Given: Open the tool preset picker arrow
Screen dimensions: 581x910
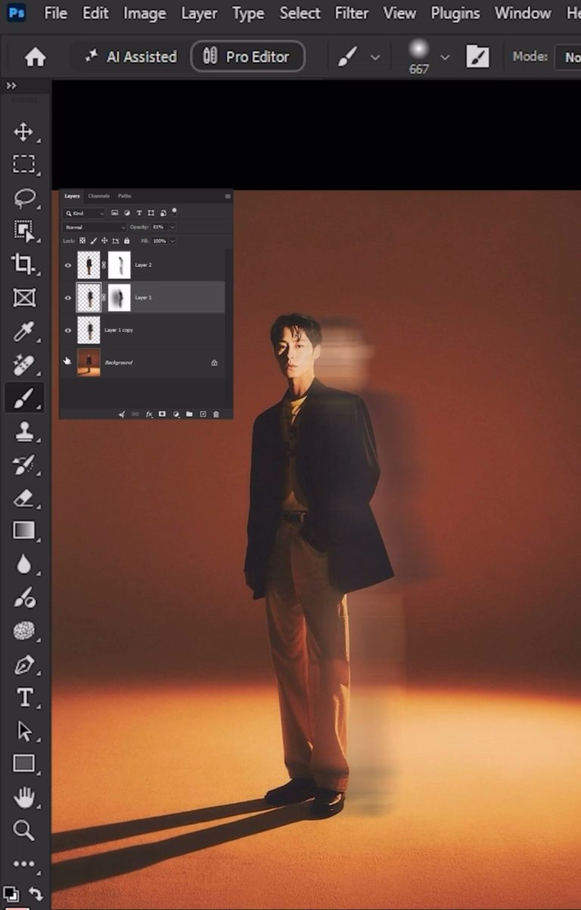Looking at the screenshot, I should pos(375,57).
